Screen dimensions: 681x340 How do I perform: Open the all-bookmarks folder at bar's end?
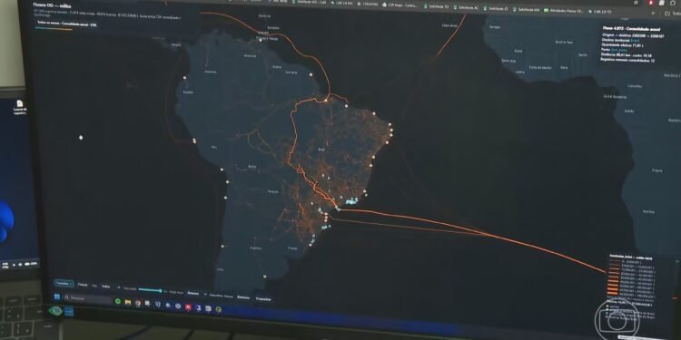coord(672,13)
